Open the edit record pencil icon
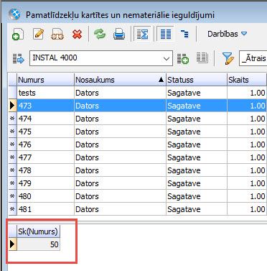 pyautogui.click(x=38, y=34)
